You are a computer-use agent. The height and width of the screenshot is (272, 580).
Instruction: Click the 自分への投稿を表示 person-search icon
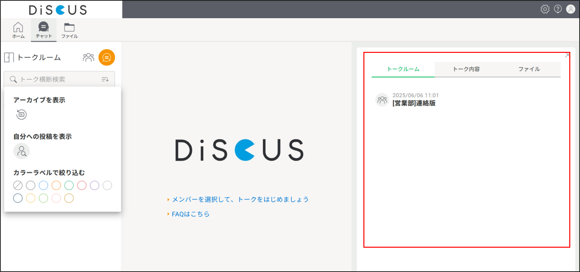click(x=21, y=151)
